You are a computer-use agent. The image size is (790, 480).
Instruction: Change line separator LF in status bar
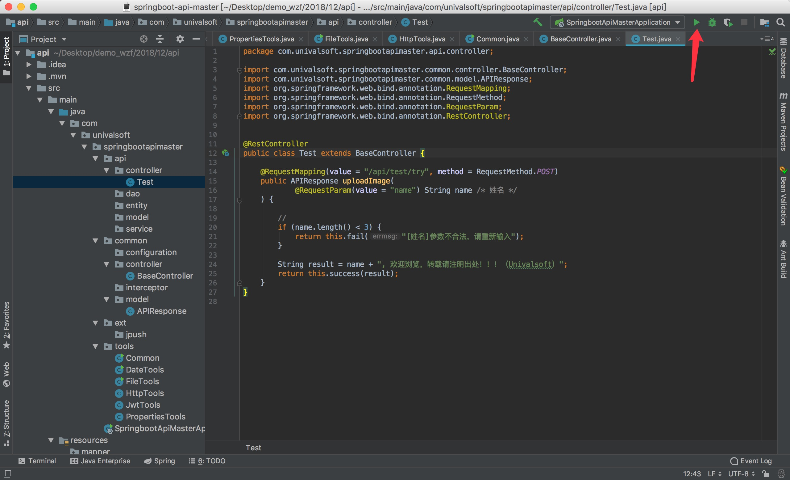(714, 474)
